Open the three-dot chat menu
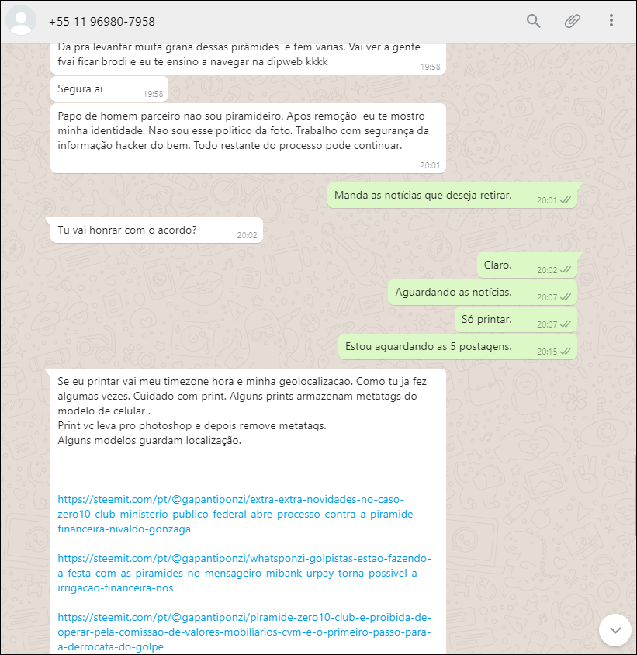 point(611,20)
